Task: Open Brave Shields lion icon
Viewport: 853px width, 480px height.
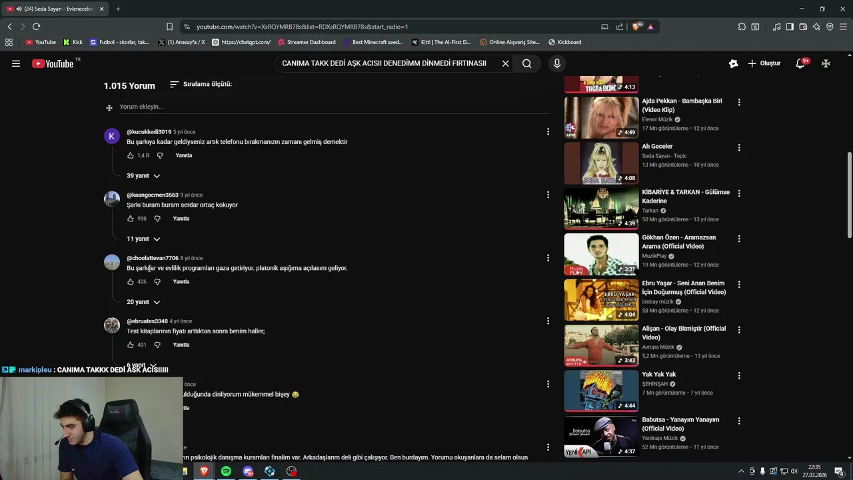Action: 637,27
